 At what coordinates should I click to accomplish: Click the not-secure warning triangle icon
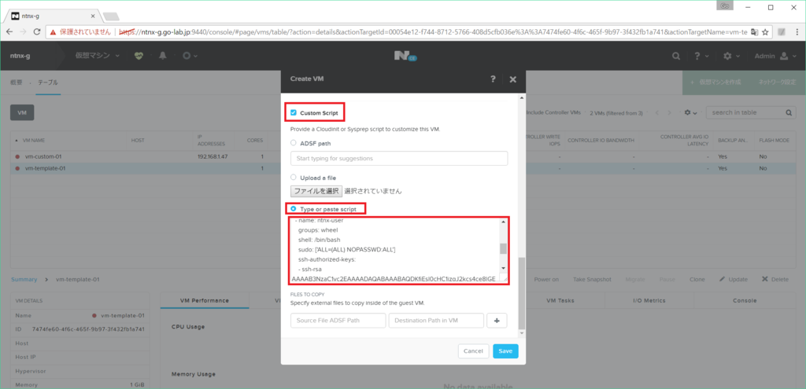(53, 31)
